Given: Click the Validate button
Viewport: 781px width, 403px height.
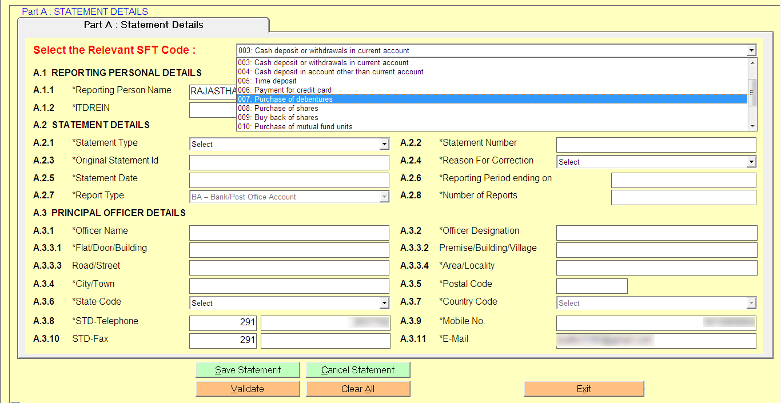Looking at the screenshot, I should tap(248, 389).
